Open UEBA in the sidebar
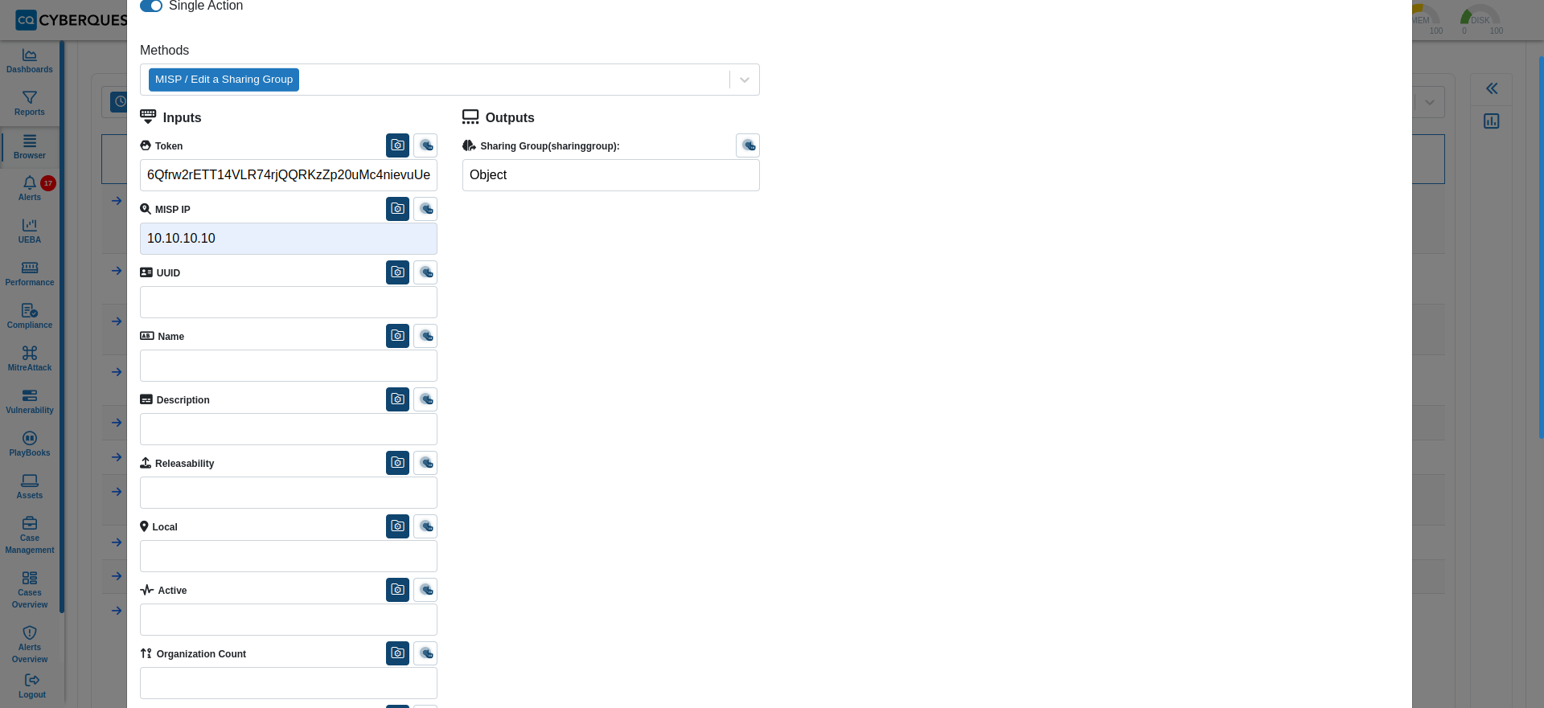This screenshot has height=708, width=1544. click(x=30, y=231)
